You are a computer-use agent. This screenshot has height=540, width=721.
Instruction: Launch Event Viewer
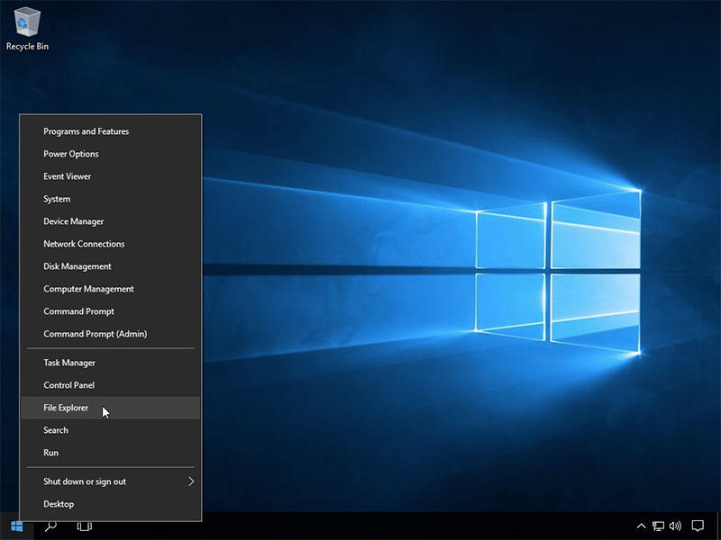(68, 176)
